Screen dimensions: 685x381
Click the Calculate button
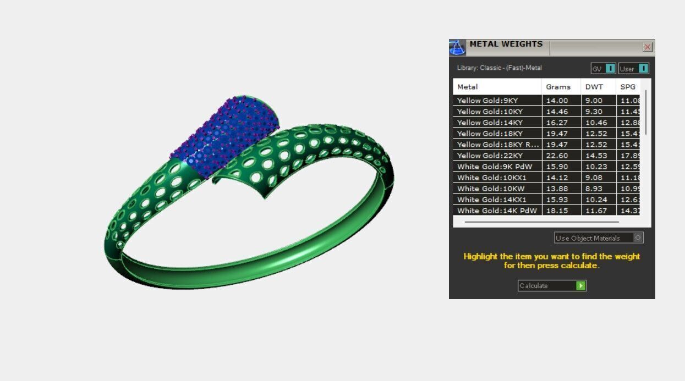pos(552,286)
